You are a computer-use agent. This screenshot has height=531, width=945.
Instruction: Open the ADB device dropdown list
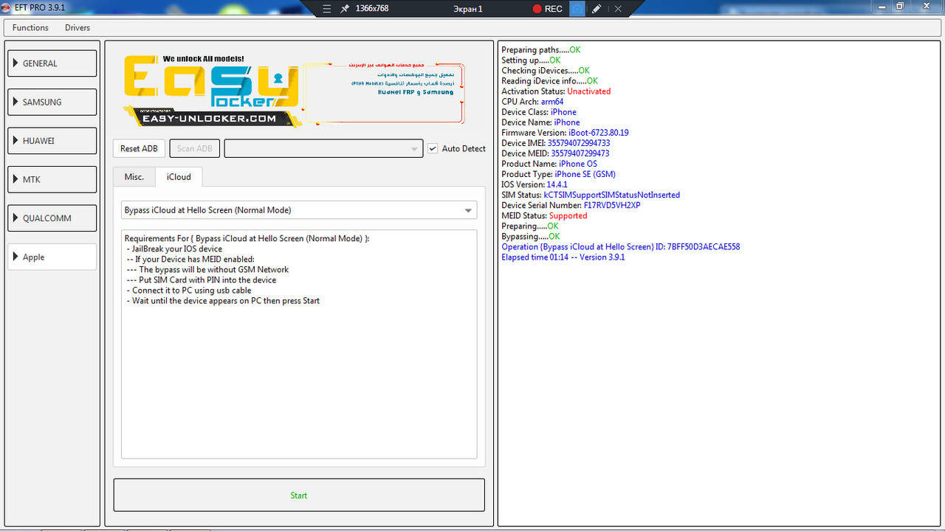click(323, 148)
